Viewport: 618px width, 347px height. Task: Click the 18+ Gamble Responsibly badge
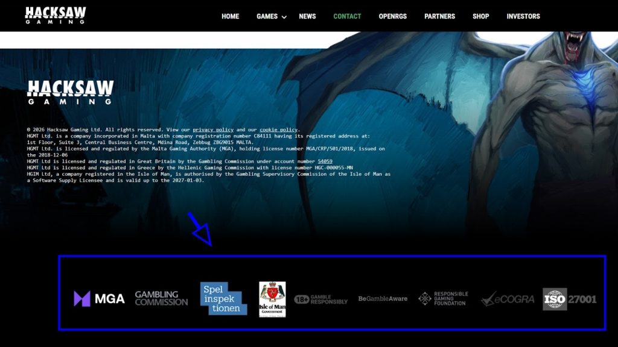[x=321, y=299]
